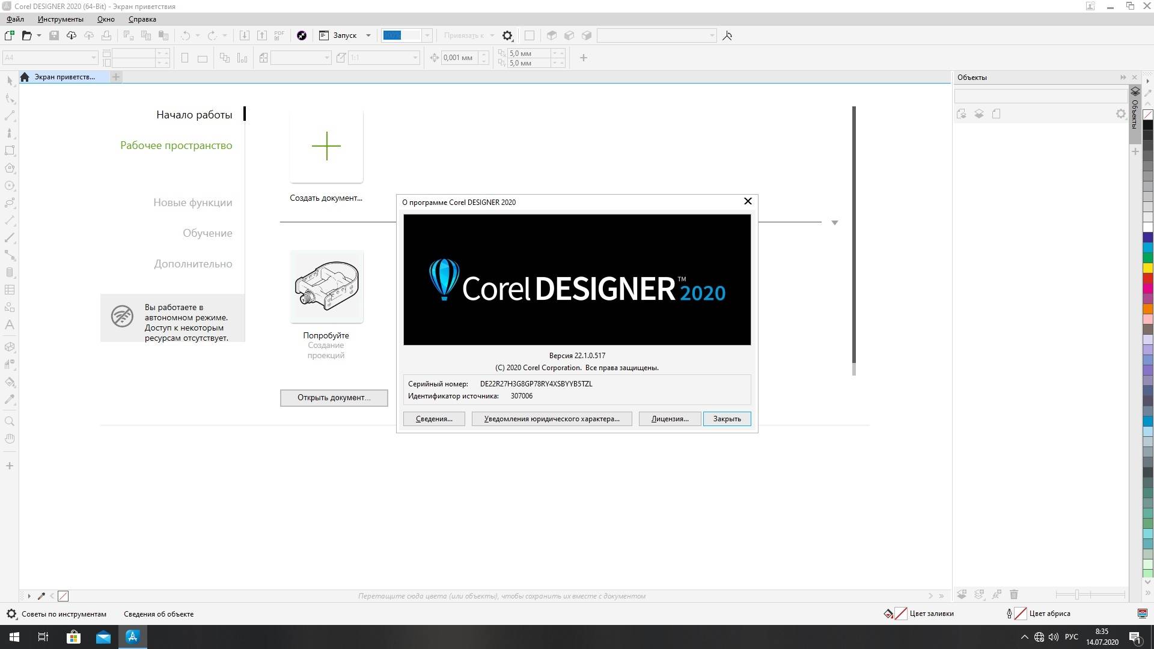Click the gear icon in Objects docker
Image resolution: width=1154 pixels, height=649 pixels.
pyautogui.click(x=1120, y=114)
